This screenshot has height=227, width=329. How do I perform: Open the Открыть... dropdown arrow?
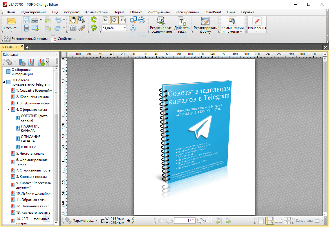click(12, 32)
